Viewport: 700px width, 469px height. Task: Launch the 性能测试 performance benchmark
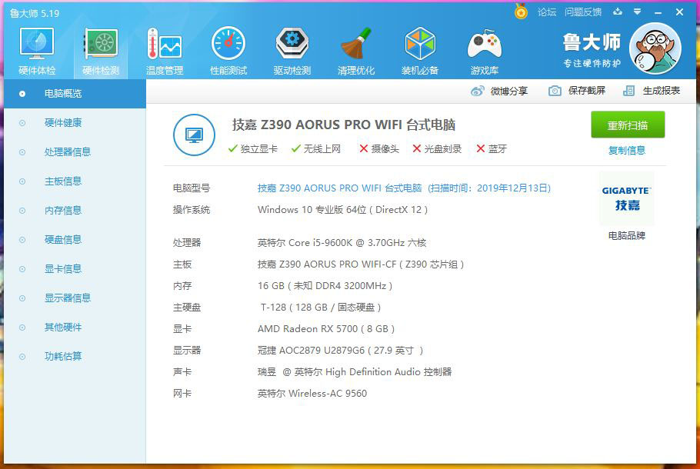point(228,48)
